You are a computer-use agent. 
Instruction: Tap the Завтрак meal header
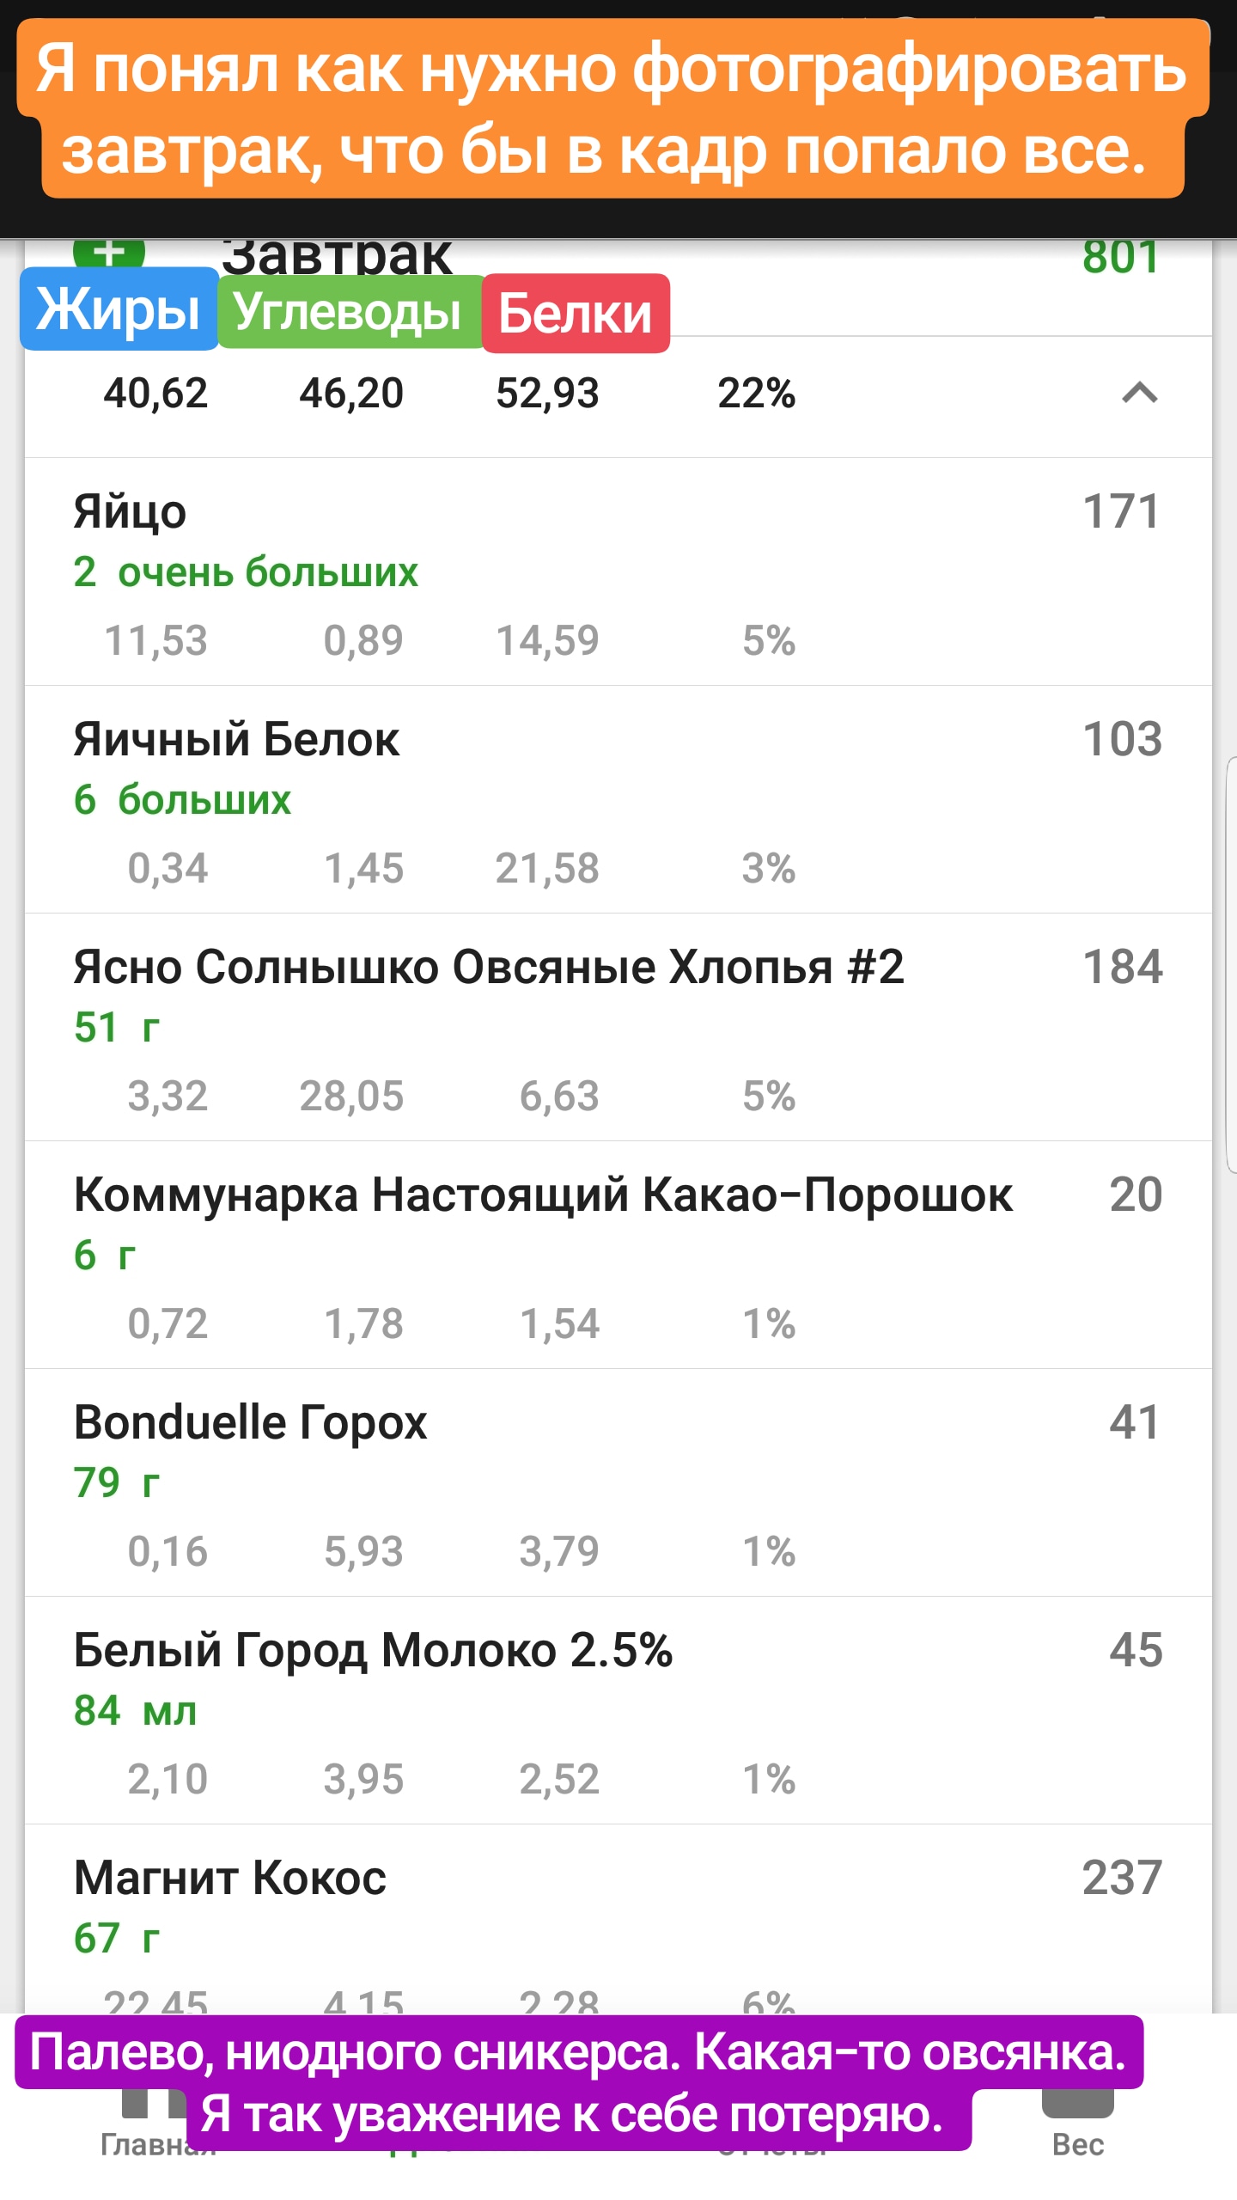[337, 256]
